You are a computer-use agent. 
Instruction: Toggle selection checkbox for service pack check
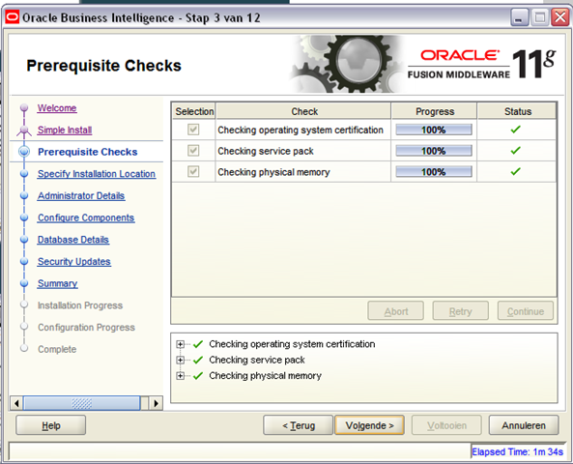point(193,150)
